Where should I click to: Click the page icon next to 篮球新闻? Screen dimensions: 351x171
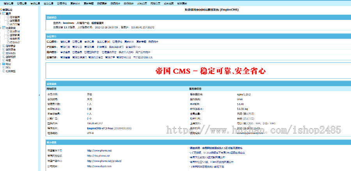8,35
